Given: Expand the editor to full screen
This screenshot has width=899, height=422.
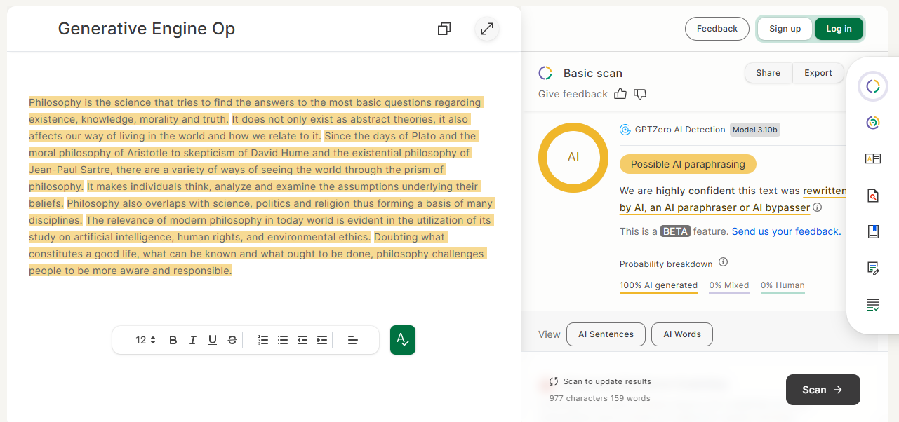Looking at the screenshot, I should 486,29.
